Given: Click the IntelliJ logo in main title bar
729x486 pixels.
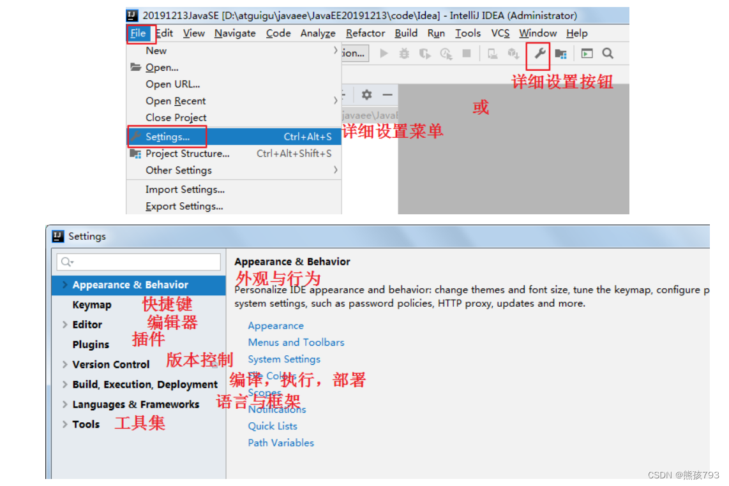Looking at the screenshot, I should (x=132, y=15).
